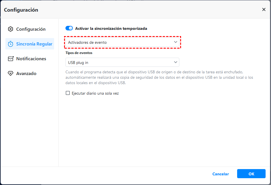Screen dimensions: 271x185
Task: Click the envelope icon for Notificaciones
Action: [11, 59]
